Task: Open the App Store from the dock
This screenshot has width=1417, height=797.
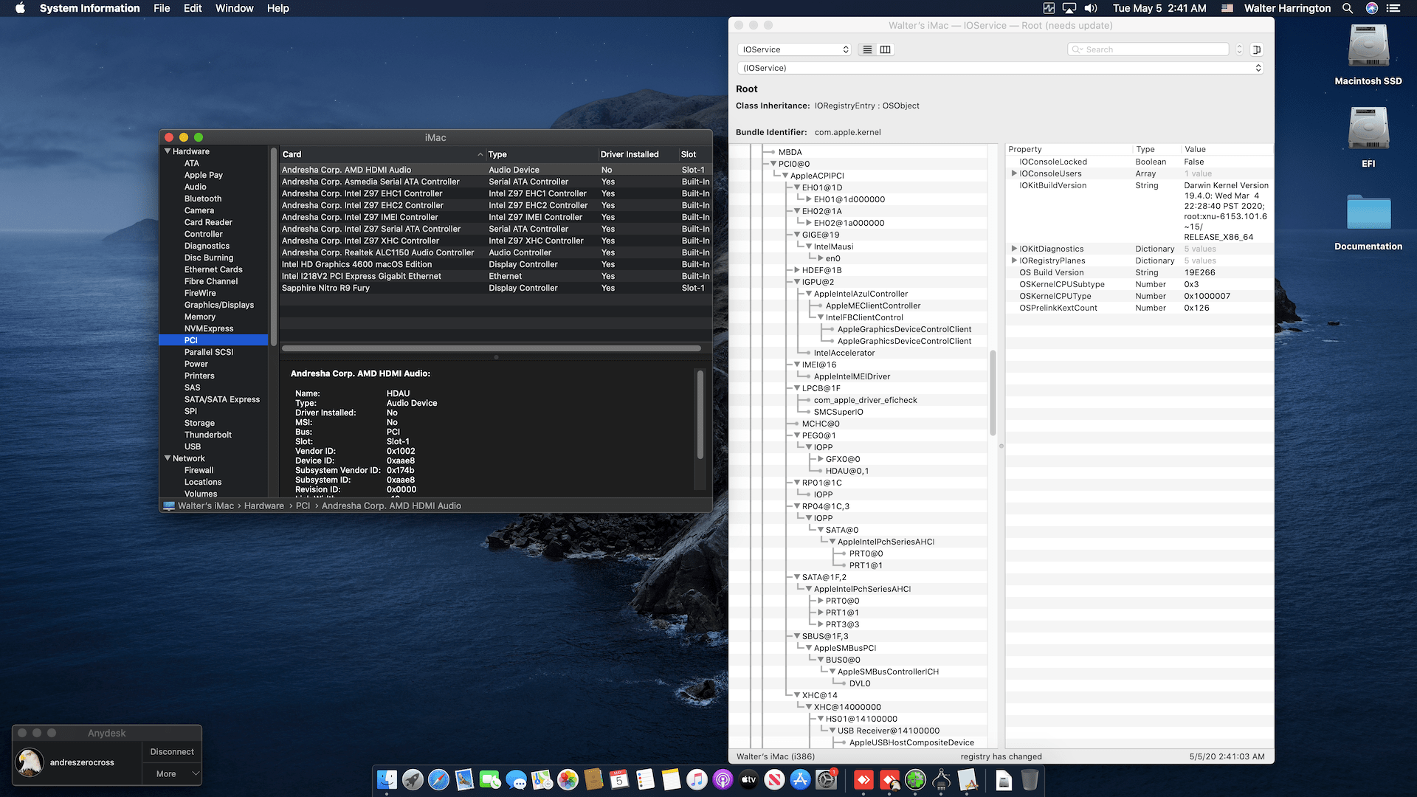Action: point(800,779)
